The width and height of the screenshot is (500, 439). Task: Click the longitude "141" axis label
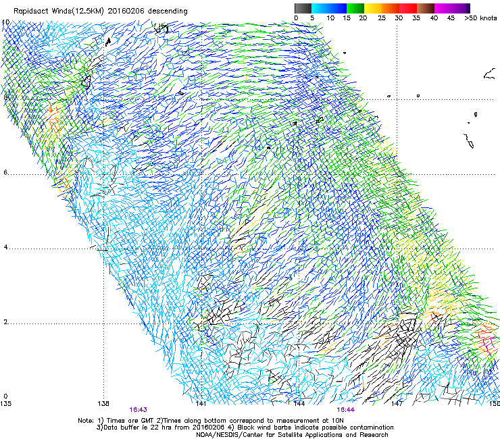pyautogui.click(x=201, y=404)
